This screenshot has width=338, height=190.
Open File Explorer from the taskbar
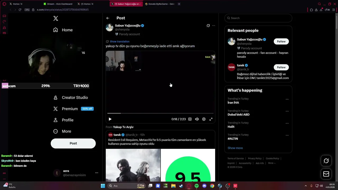pyautogui.click(x=173, y=186)
